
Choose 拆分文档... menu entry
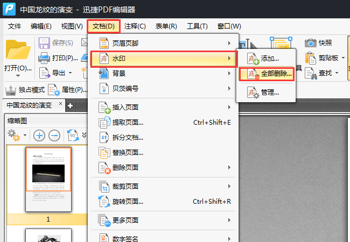click(x=164, y=138)
